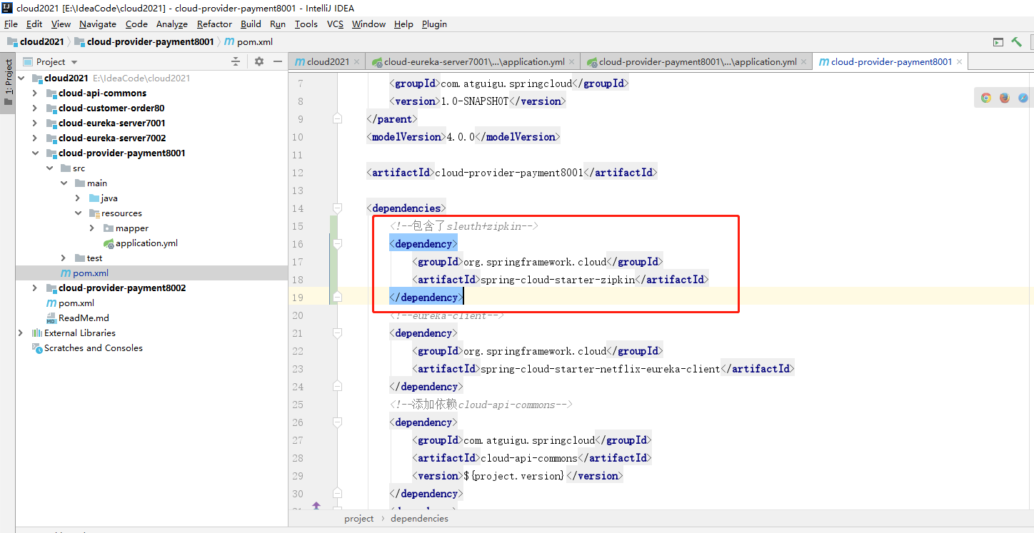The width and height of the screenshot is (1034, 533).
Task: Hide the Project tool window with minus icon
Action: pos(278,62)
